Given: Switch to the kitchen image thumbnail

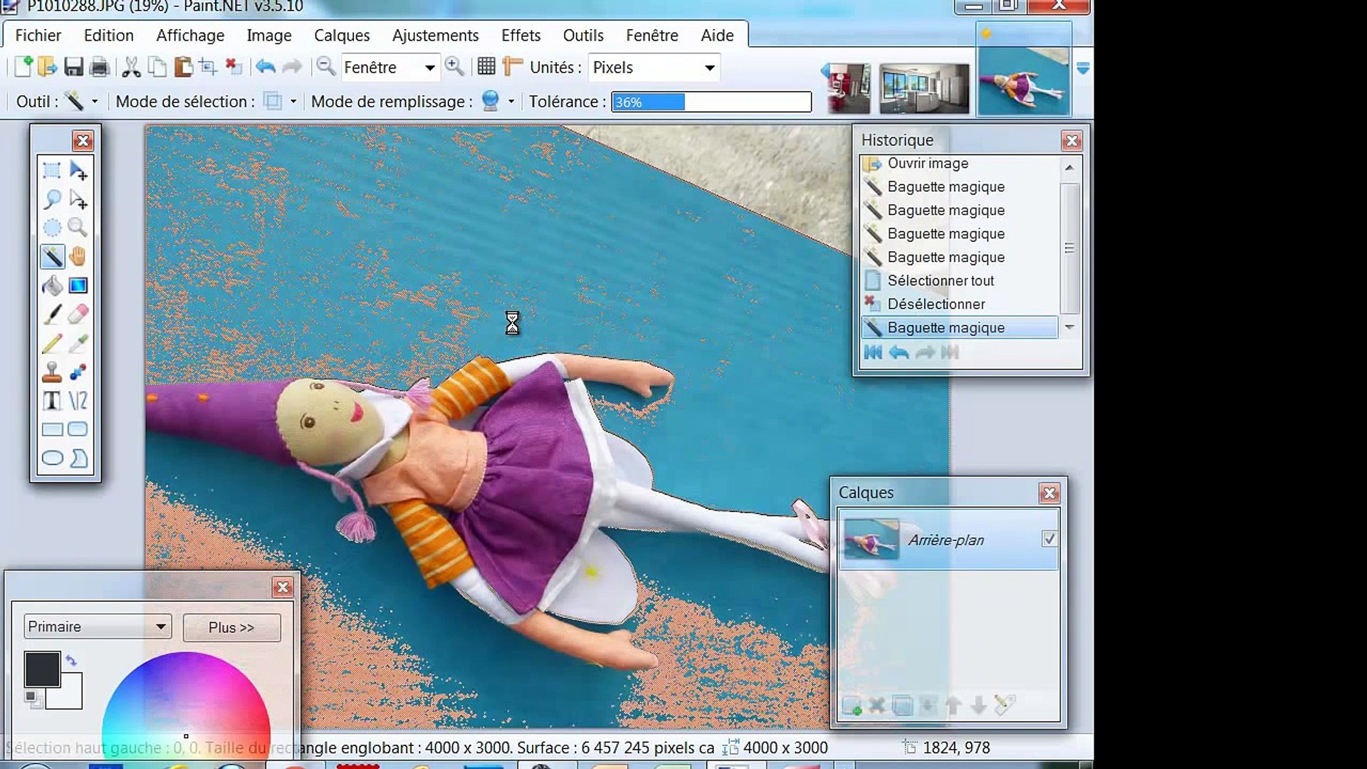Looking at the screenshot, I should coord(923,89).
